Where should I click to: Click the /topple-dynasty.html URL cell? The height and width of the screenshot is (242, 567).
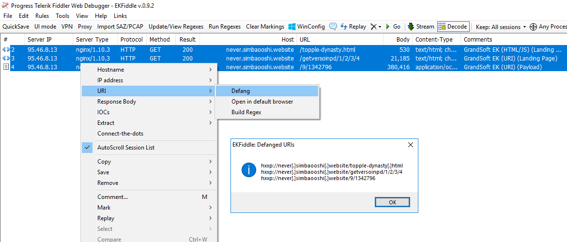(328, 50)
